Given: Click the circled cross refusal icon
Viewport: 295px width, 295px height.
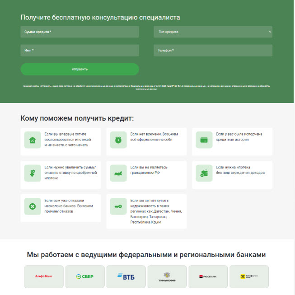Looking at the screenshot, I should [33, 206].
